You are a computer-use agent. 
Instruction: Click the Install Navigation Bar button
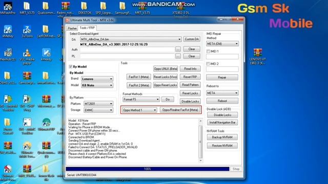(222, 123)
